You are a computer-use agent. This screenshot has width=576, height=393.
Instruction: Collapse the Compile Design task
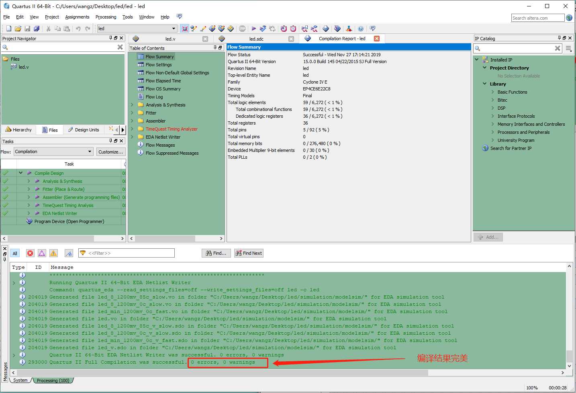coord(20,173)
